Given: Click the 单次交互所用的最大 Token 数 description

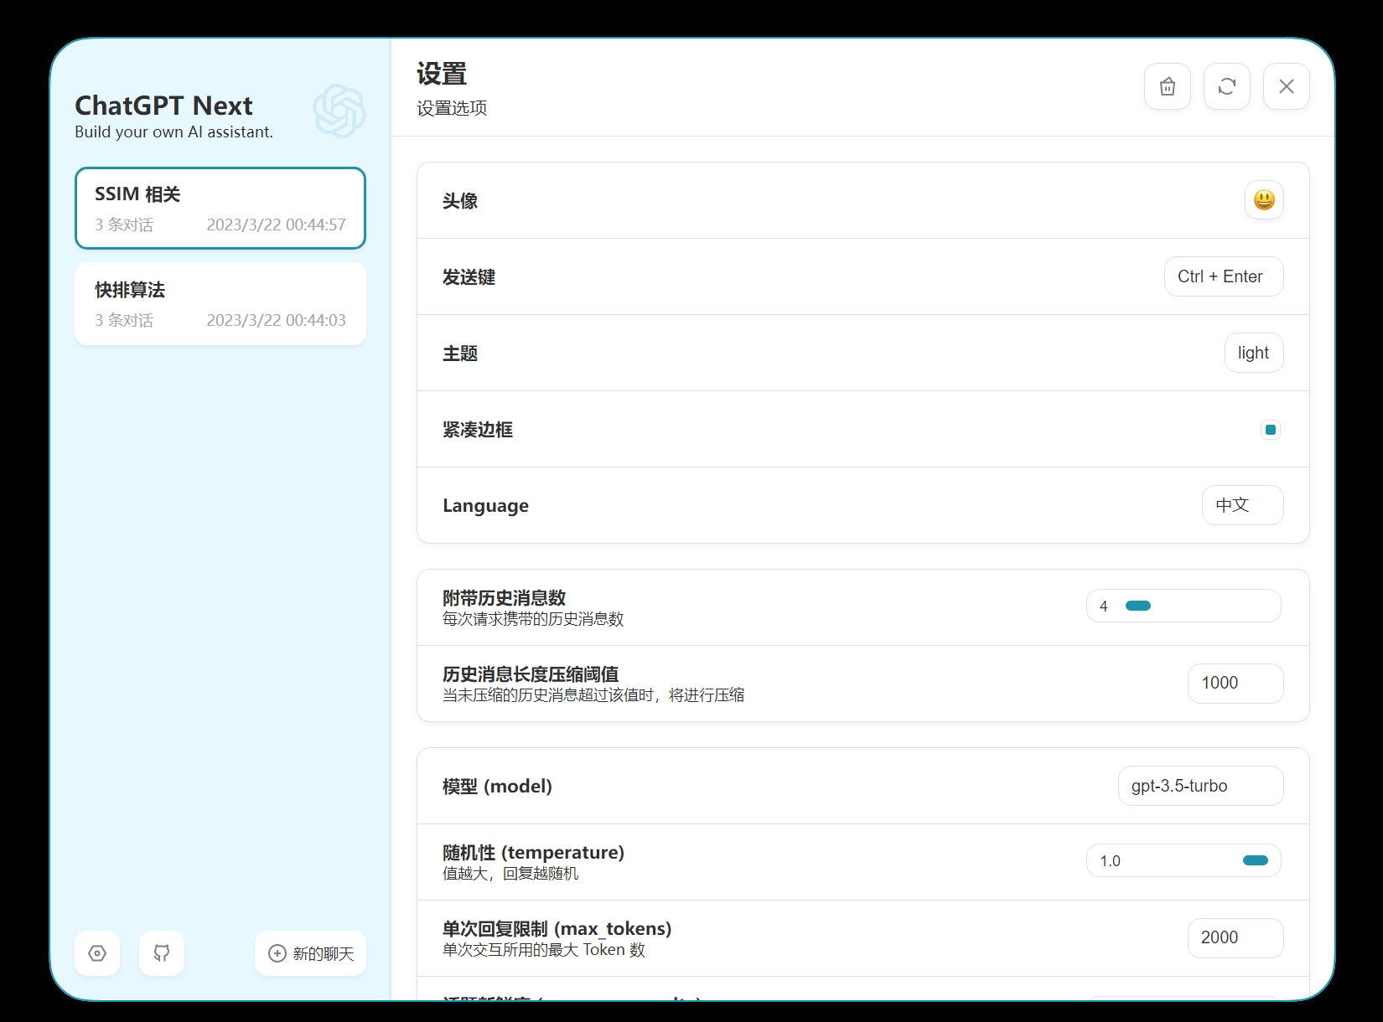Looking at the screenshot, I should [544, 950].
